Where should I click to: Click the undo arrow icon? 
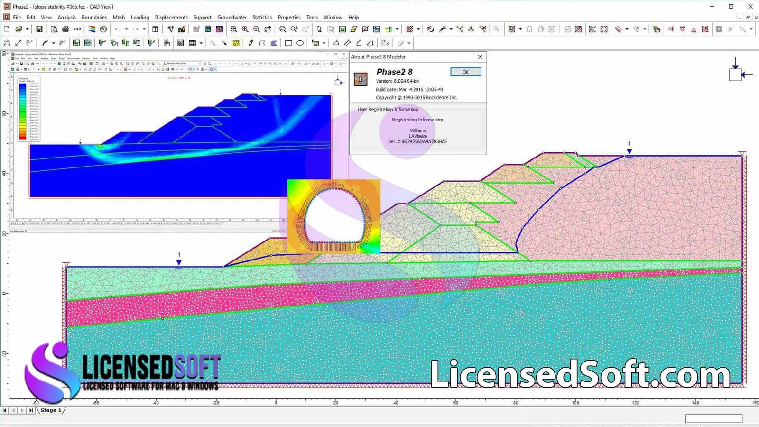(118, 29)
